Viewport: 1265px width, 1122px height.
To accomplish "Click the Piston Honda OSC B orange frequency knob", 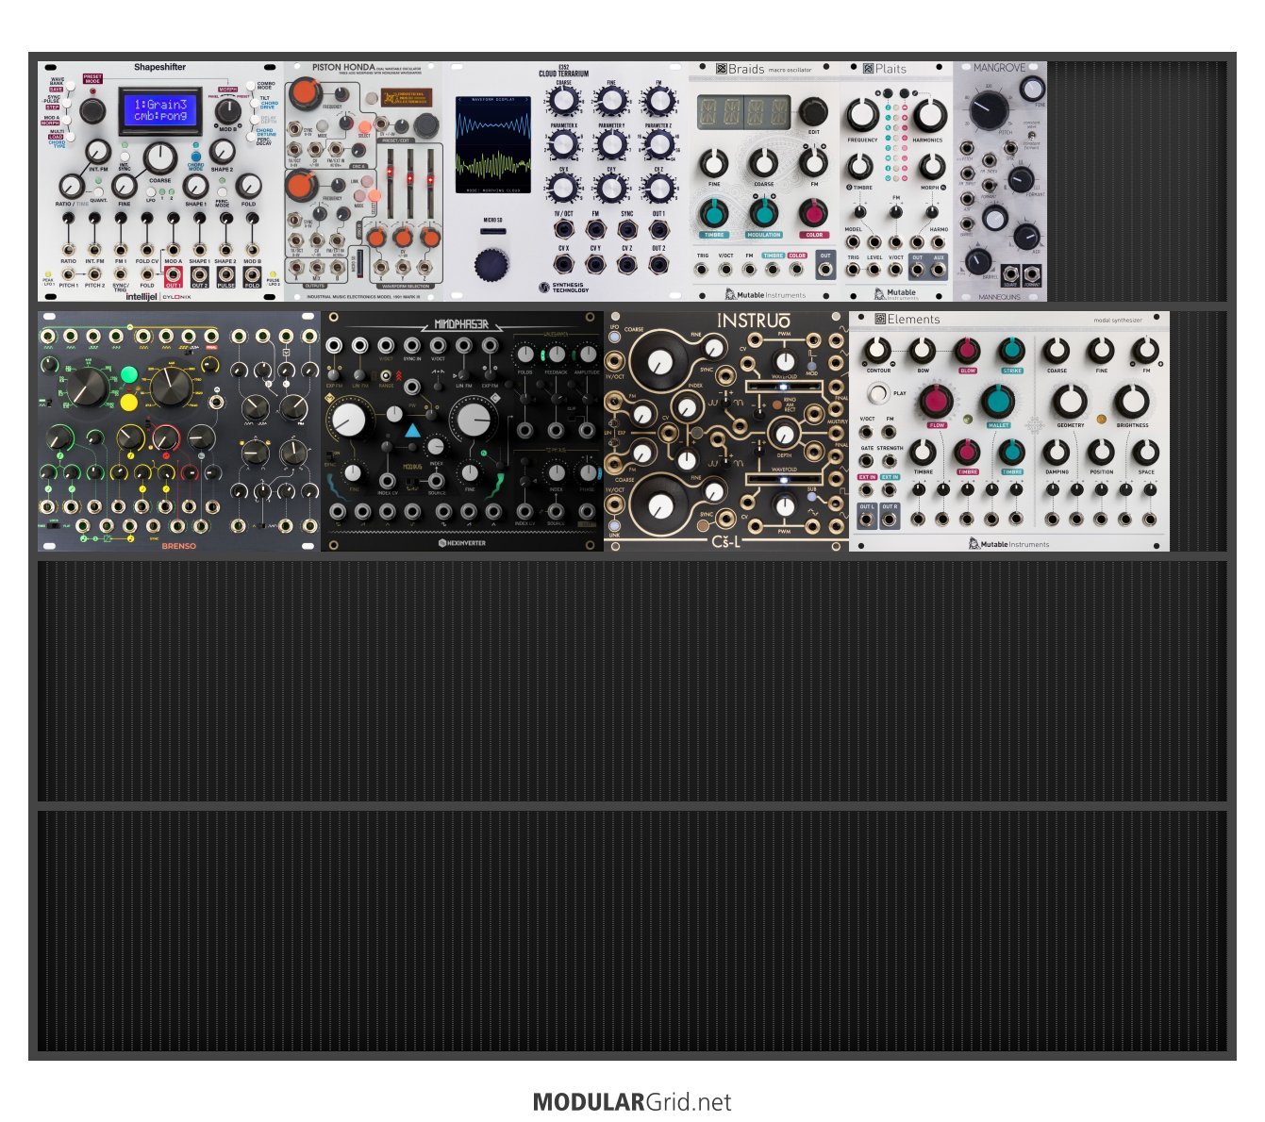I will tap(304, 186).
